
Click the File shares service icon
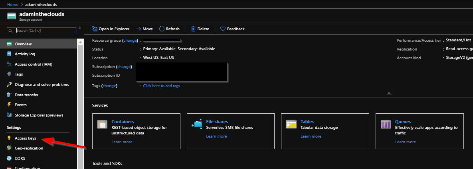(x=197, y=124)
